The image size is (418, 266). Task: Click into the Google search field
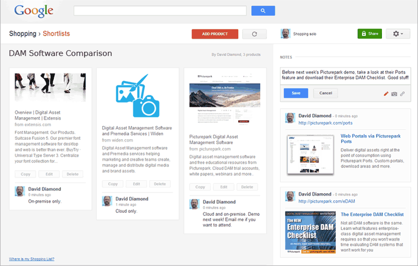(160, 11)
